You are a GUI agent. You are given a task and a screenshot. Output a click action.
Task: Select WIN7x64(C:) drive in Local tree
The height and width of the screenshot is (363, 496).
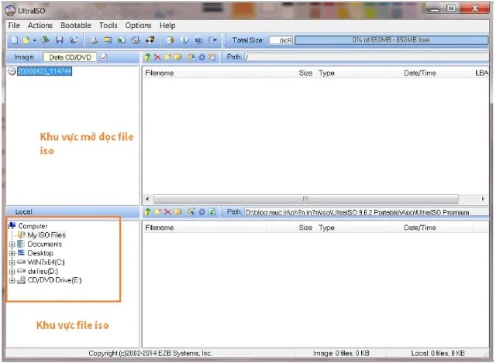tap(46, 262)
